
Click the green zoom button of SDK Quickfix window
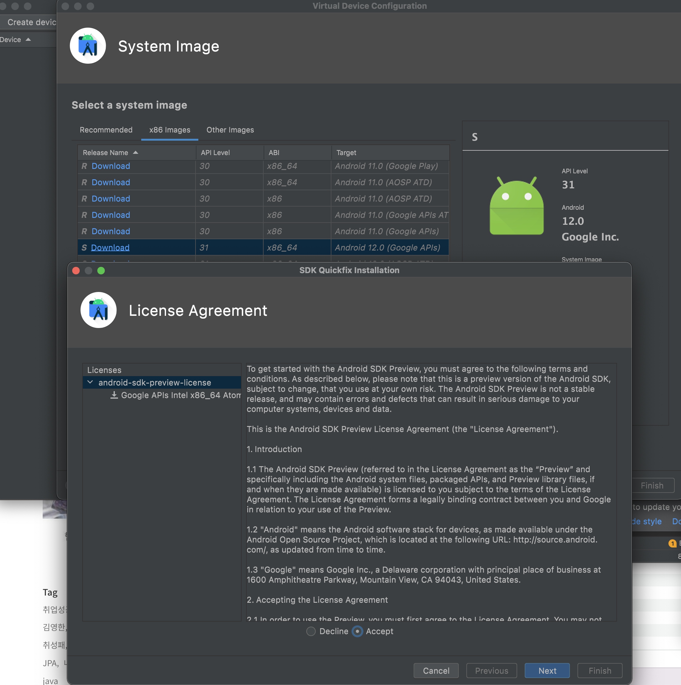tap(101, 271)
